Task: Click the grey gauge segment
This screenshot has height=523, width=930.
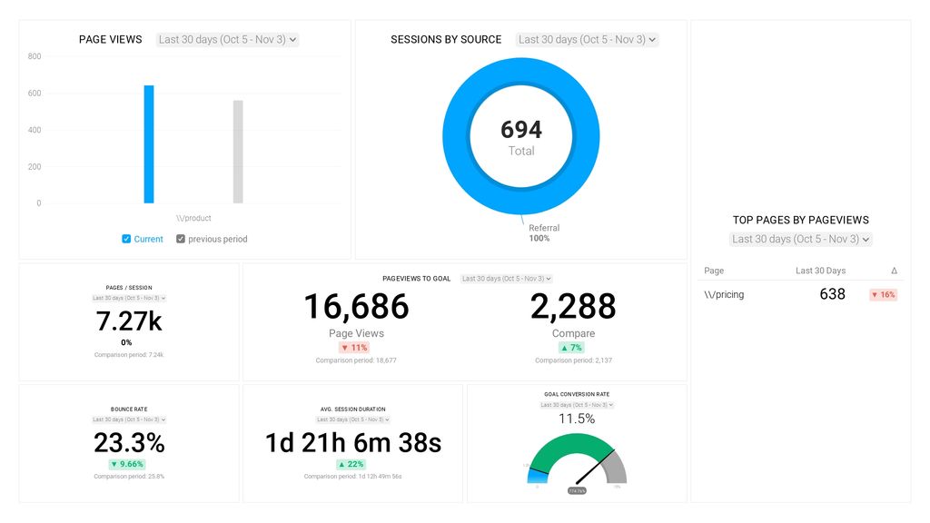Action: click(617, 469)
